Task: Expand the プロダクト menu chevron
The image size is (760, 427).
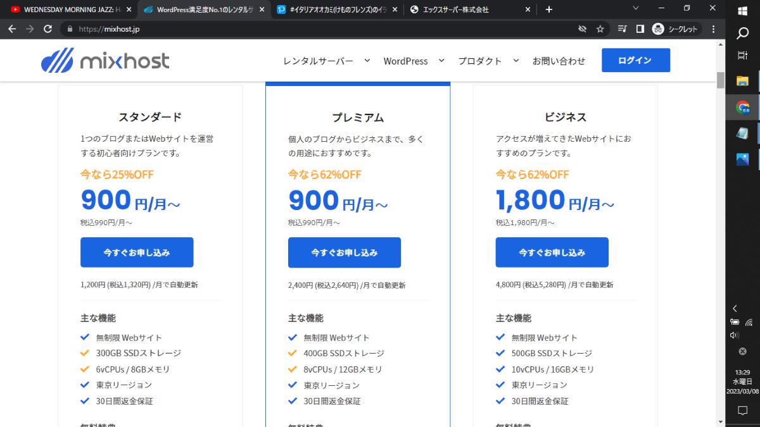Action: [x=516, y=61]
